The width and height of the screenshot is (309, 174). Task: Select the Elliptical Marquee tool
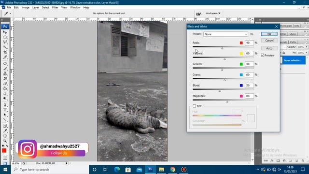tap(5, 37)
